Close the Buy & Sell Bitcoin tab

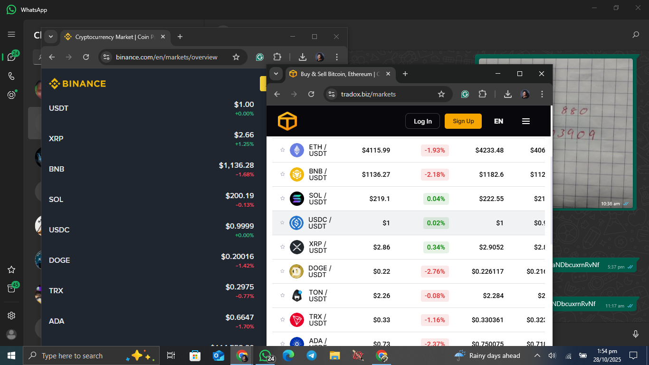[388, 74]
